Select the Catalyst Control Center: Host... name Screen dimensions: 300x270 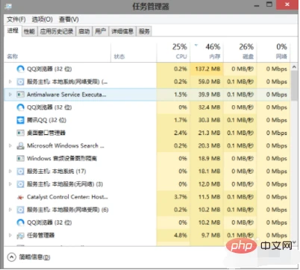point(67,197)
